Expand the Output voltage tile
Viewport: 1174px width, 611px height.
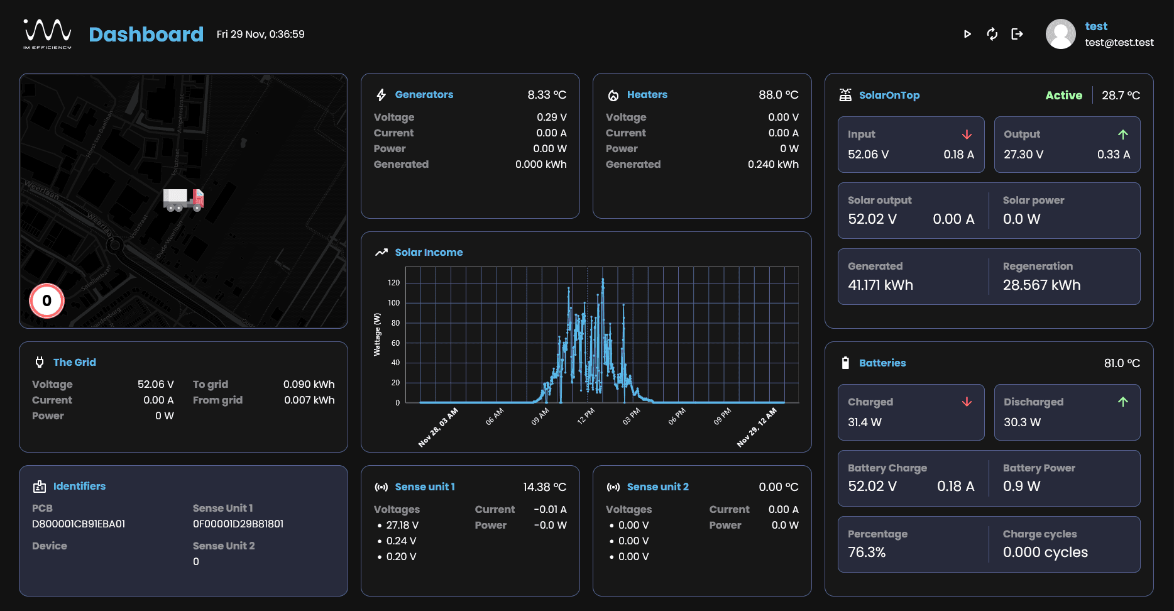[1067, 145]
